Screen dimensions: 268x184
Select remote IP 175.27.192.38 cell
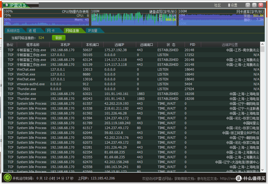pos(116,50)
